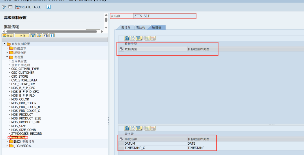Screen dimensions: 304x155
Task: Select MOS_B_F_P_FLD table in tree
Action: [x=23, y=96]
